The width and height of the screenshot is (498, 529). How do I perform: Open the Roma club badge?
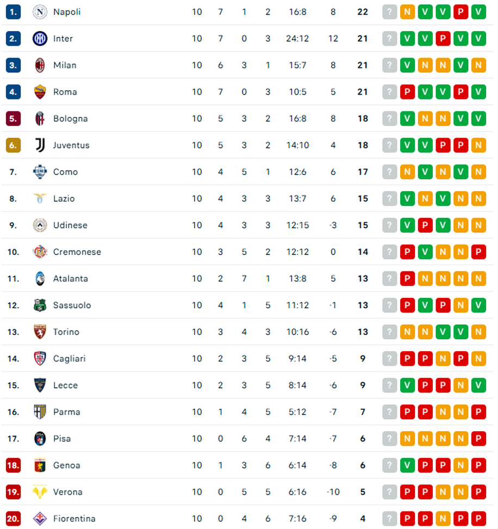click(40, 92)
